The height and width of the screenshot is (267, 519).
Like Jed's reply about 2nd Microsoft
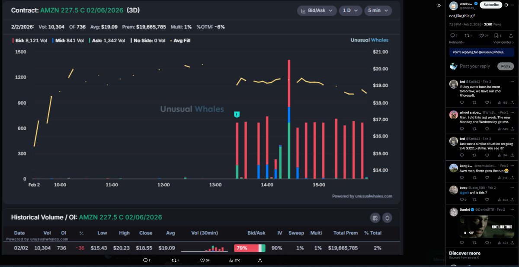[x=485, y=102]
